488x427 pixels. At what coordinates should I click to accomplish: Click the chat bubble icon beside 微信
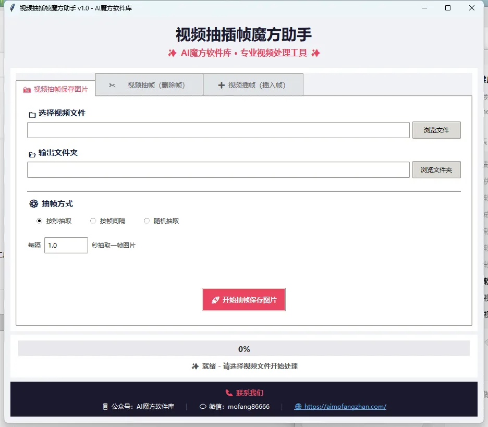tap(203, 407)
